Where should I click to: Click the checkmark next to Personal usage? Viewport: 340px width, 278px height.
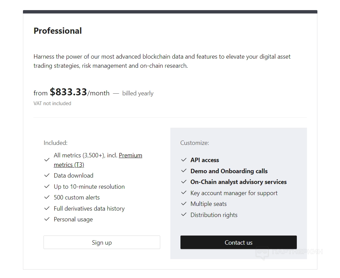pyautogui.click(x=47, y=219)
